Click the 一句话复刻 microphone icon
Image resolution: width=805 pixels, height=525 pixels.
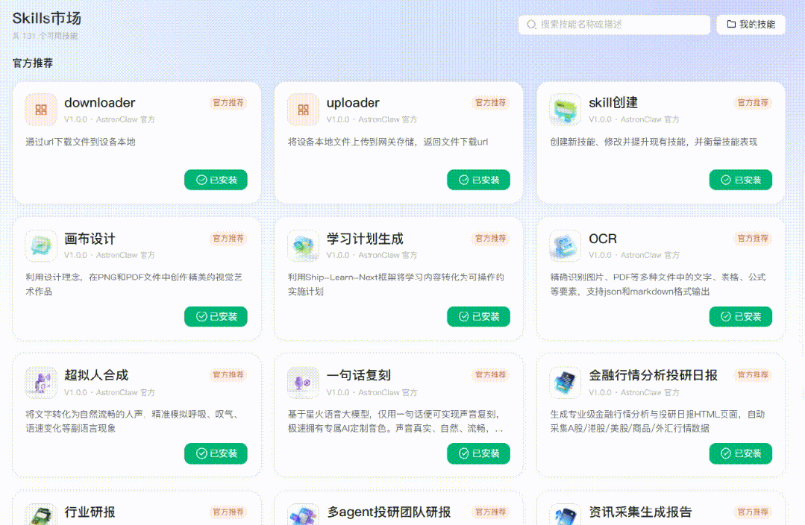point(303,383)
